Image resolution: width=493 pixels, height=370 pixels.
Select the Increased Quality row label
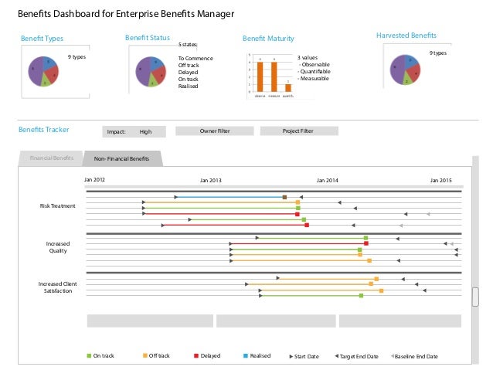click(58, 247)
